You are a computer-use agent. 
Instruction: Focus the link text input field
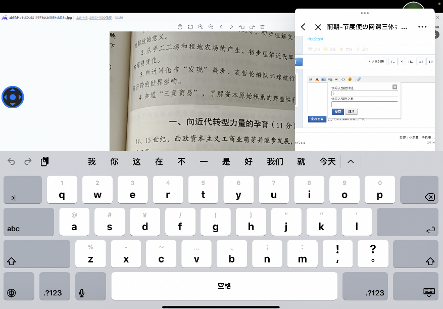pos(365,104)
